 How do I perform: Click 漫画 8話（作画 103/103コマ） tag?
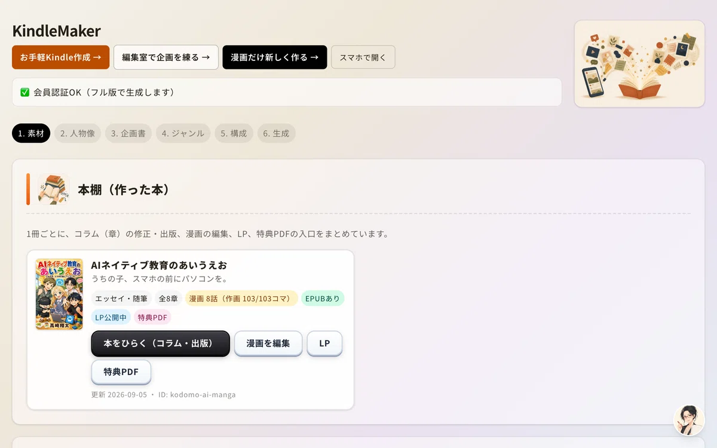pyautogui.click(x=241, y=299)
